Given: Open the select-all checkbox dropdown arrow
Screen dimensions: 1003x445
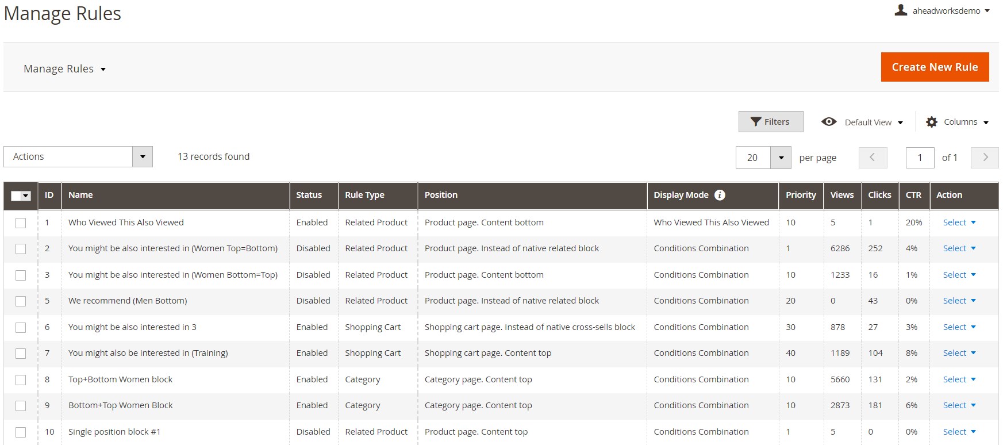Looking at the screenshot, I should click(26, 196).
